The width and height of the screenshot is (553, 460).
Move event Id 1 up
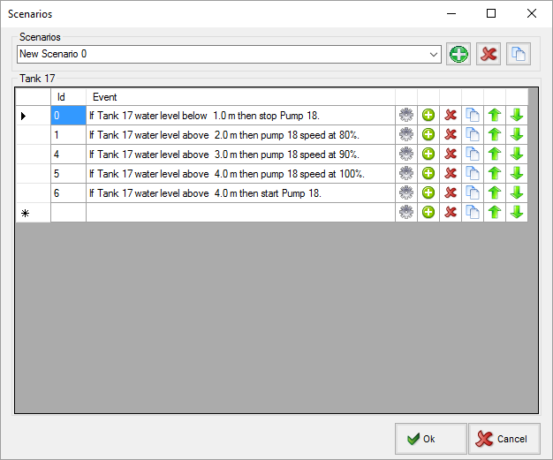(495, 135)
